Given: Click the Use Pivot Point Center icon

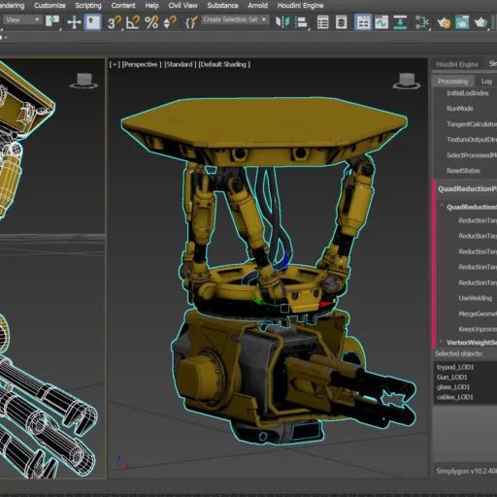Looking at the screenshot, I should [x=52, y=21].
